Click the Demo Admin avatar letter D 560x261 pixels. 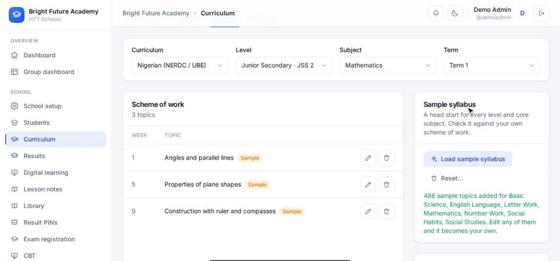pyautogui.click(x=522, y=13)
